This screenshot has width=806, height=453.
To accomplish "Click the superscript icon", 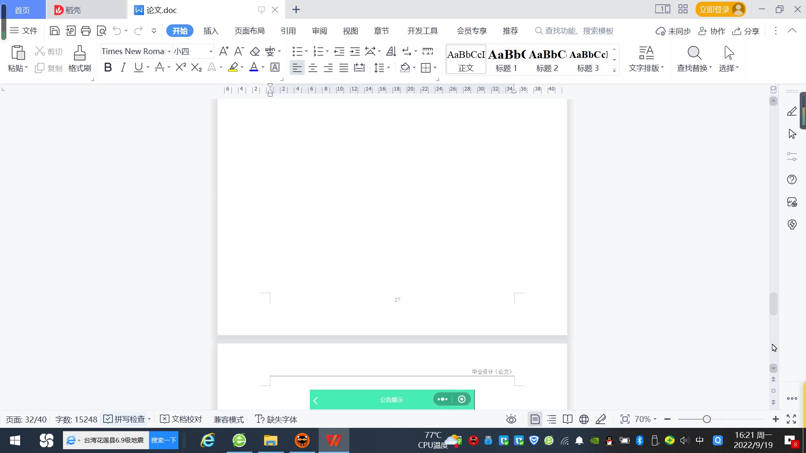I will pos(181,68).
